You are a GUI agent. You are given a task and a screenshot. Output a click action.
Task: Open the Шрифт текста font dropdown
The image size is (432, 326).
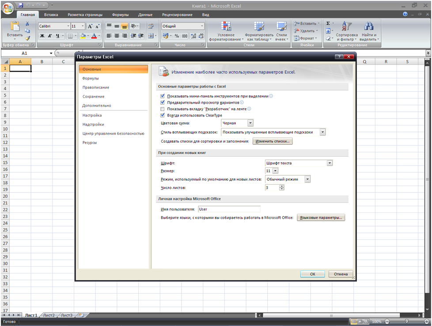click(x=330, y=163)
